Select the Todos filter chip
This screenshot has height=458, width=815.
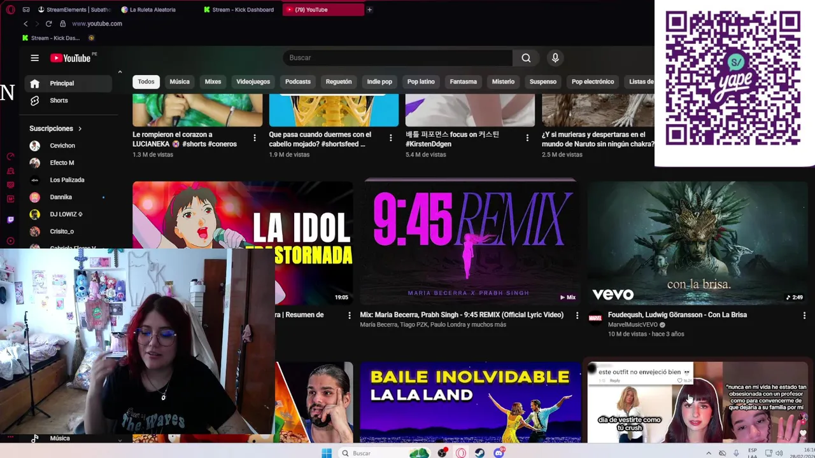click(x=146, y=81)
